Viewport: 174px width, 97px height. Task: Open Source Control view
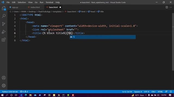click(4, 24)
